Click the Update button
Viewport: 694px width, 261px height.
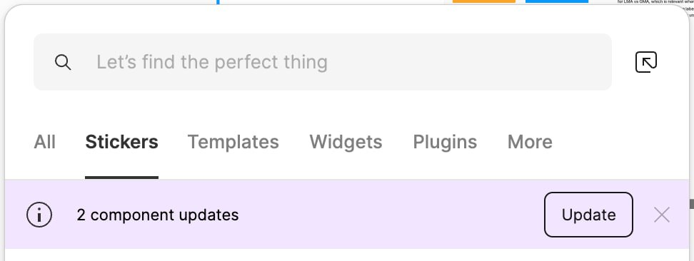coord(588,215)
